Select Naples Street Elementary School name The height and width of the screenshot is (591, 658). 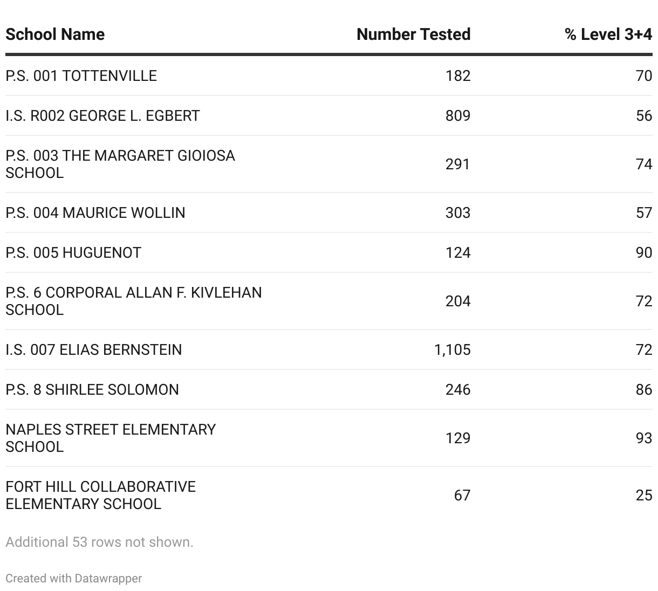tap(111, 438)
